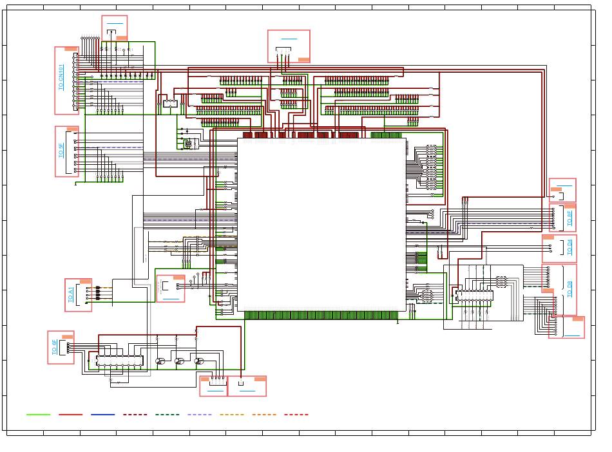Viewport: 612px width, 452px height.
Task: Open the TO D4 reference link
Action: [x=569, y=247]
